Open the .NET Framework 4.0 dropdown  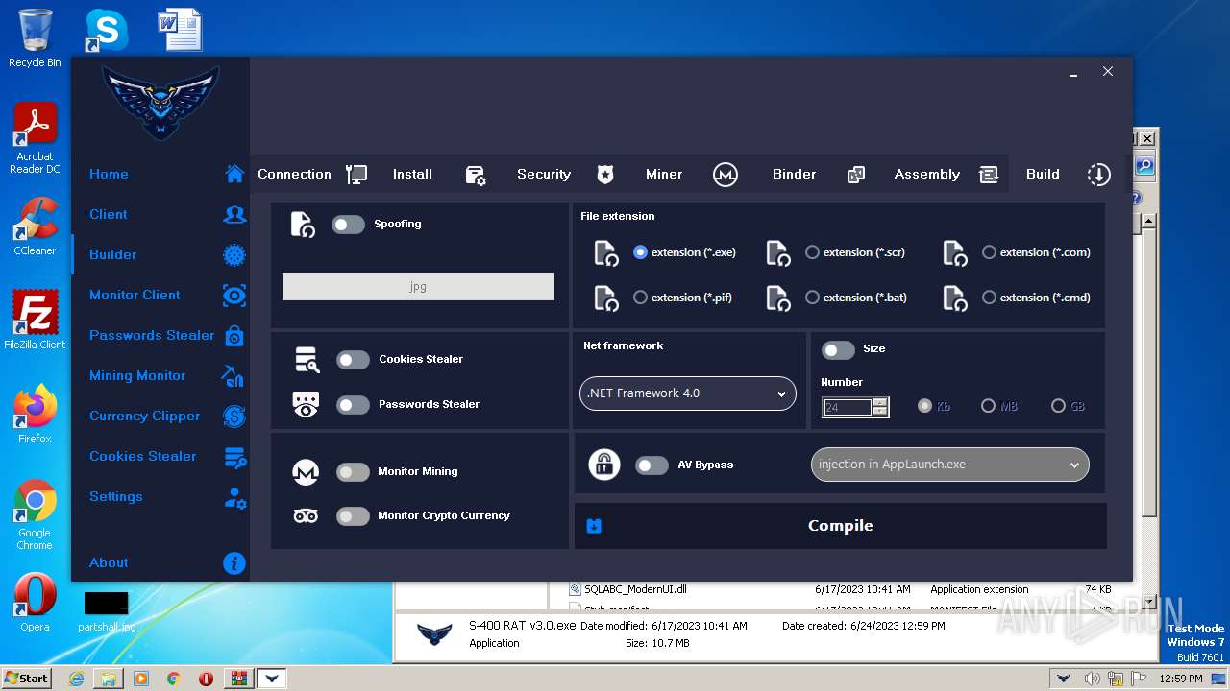[x=688, y=393]
